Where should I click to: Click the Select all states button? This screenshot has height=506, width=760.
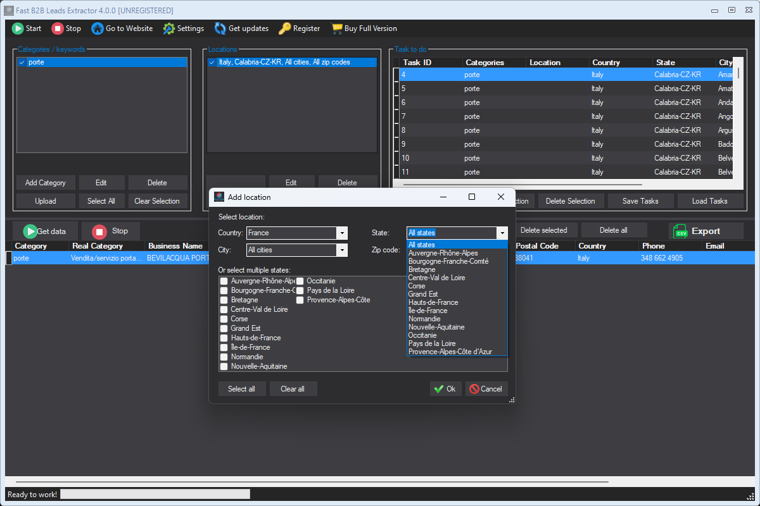coord(241,389)
